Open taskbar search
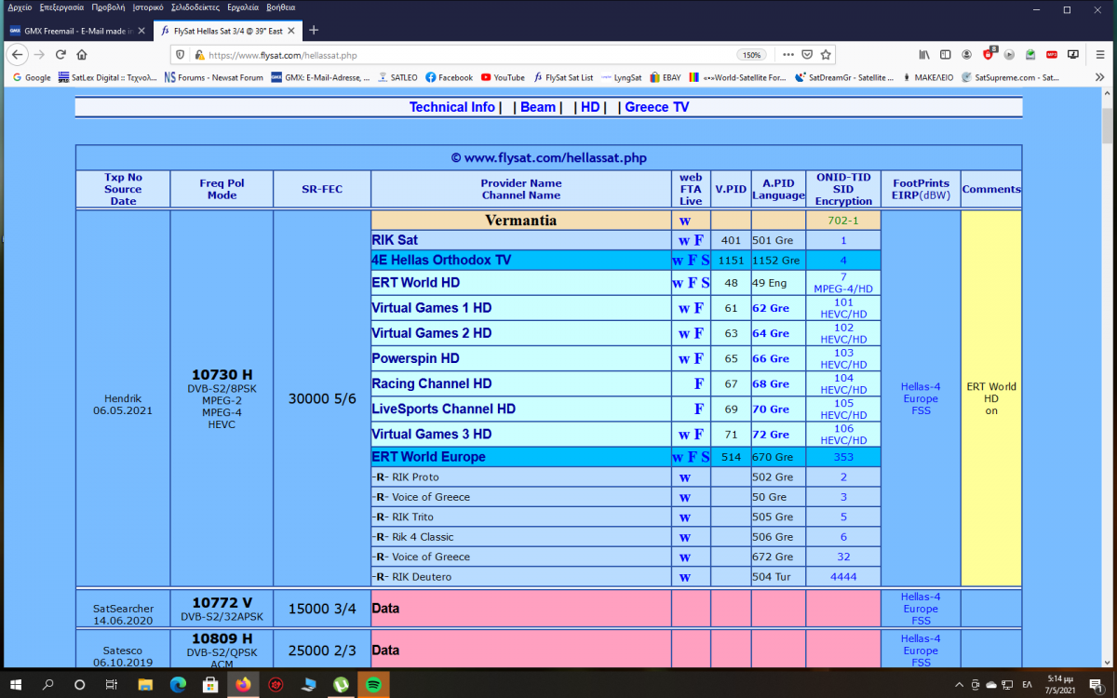Image resolution: width=1117 pixels, height=698 pixels. pos(48,684)
